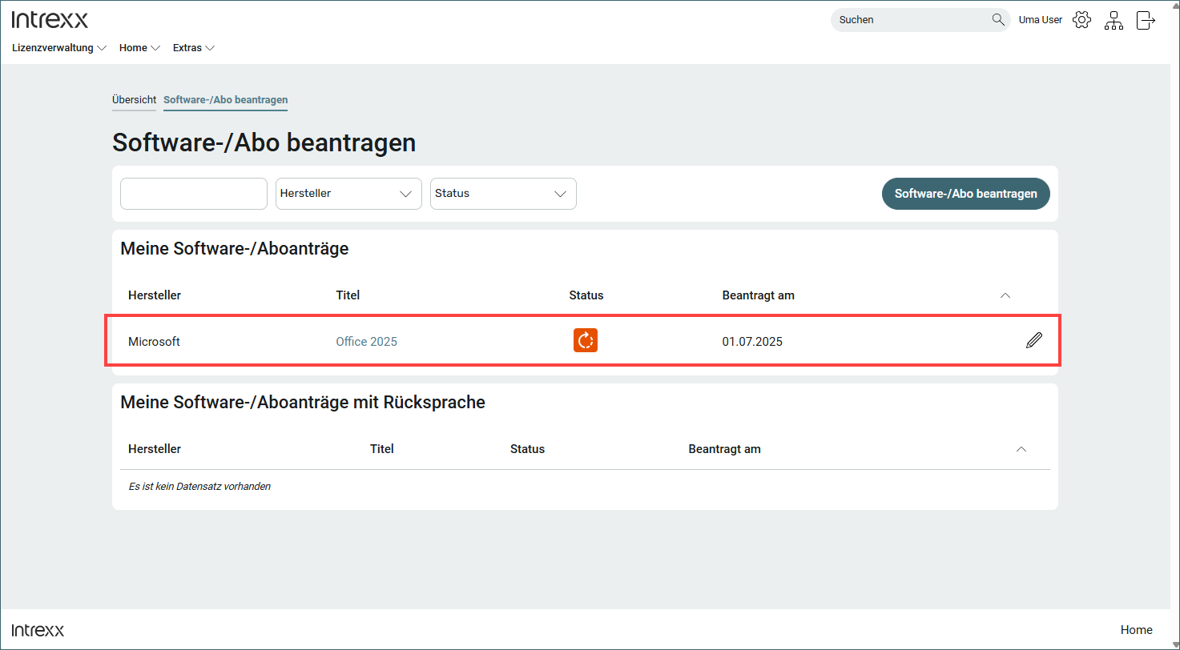Screen dimensions: 1180x650
Task: Click the Intrexx logo in the header
Action: [50, 20]
